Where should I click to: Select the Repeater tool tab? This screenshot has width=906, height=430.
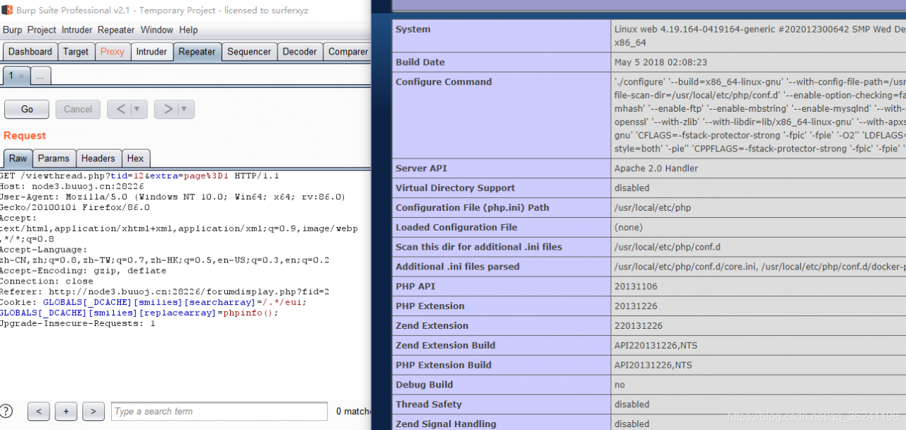click(197, 52)
